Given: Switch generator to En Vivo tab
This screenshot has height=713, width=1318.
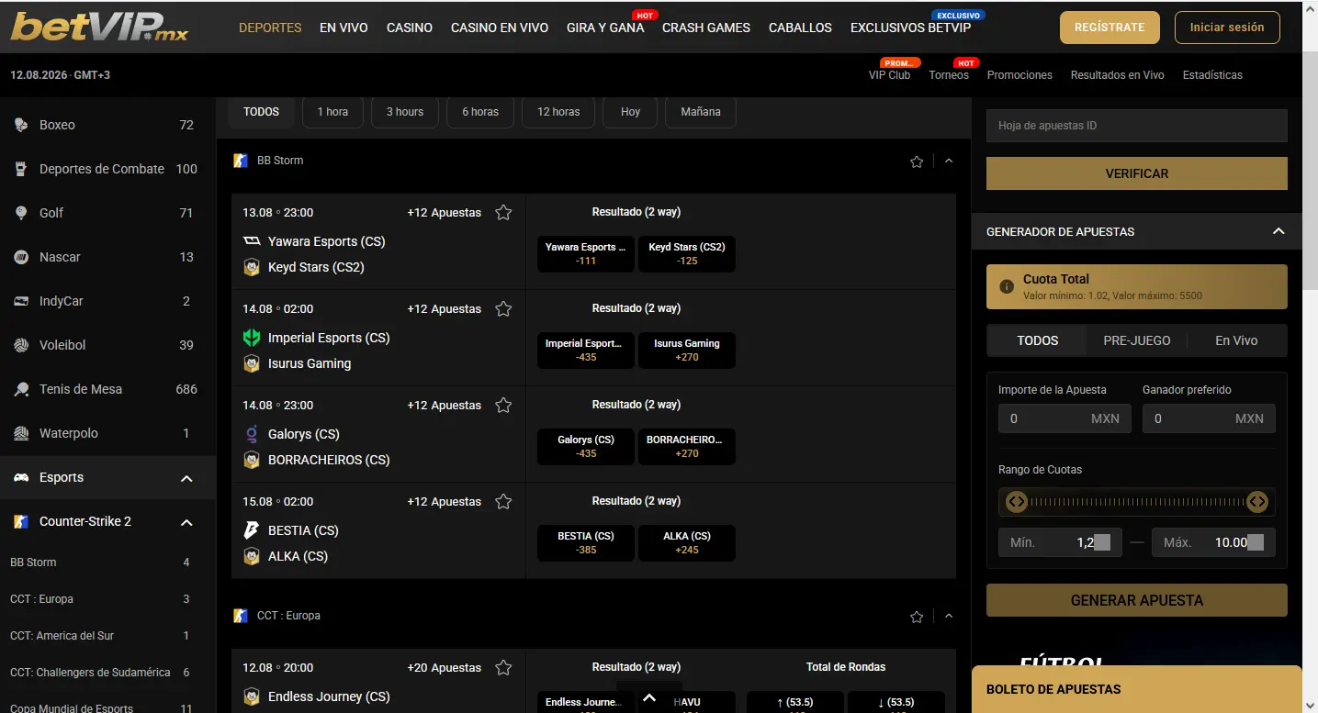Looking at the screenshot, I should 1236,340.
